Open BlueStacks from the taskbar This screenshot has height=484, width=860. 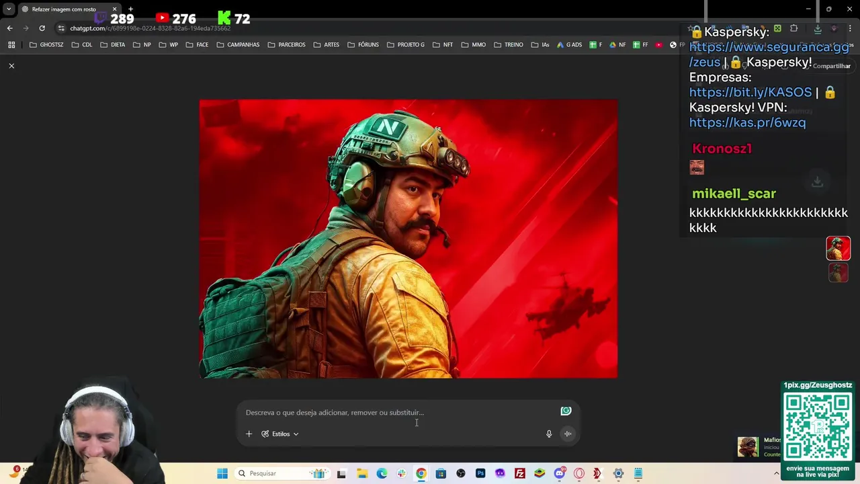coord(540,474)
